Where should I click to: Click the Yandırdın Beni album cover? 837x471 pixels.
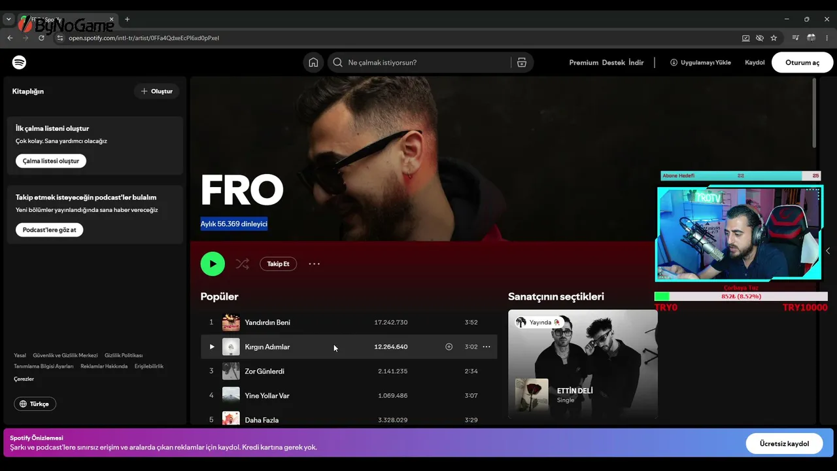[x=231, y=323]
